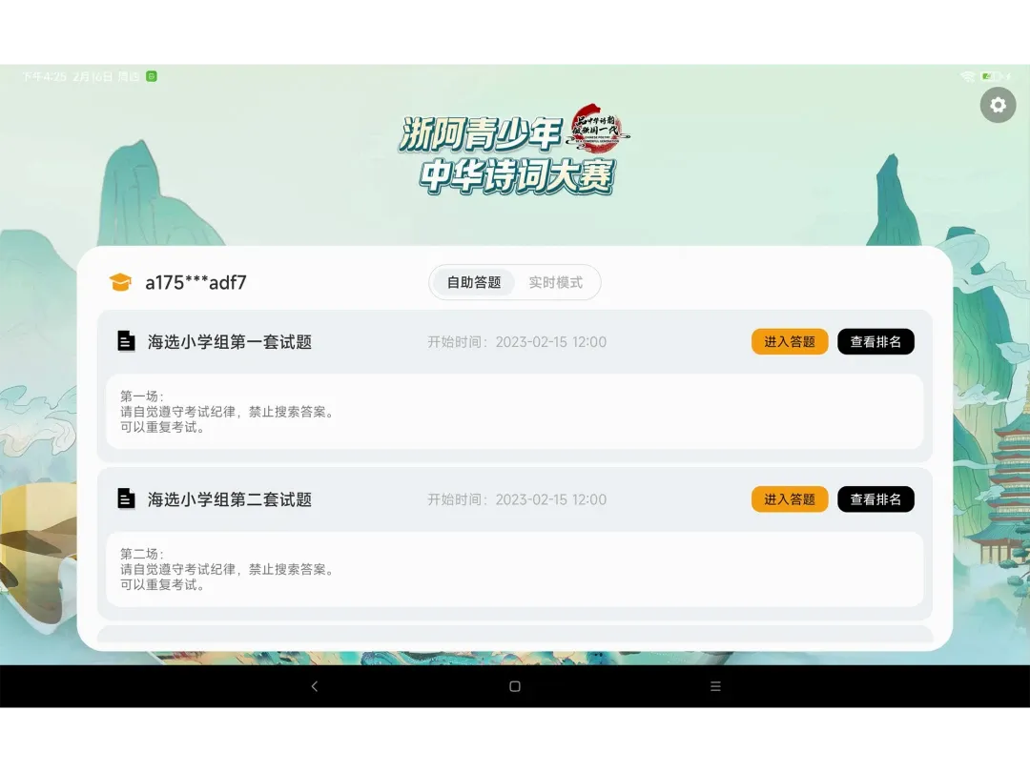This screenshot has width=1030, height=772.
Task: Click document icon beside 海选小学组第二套试题
Action: click(126, 498)
